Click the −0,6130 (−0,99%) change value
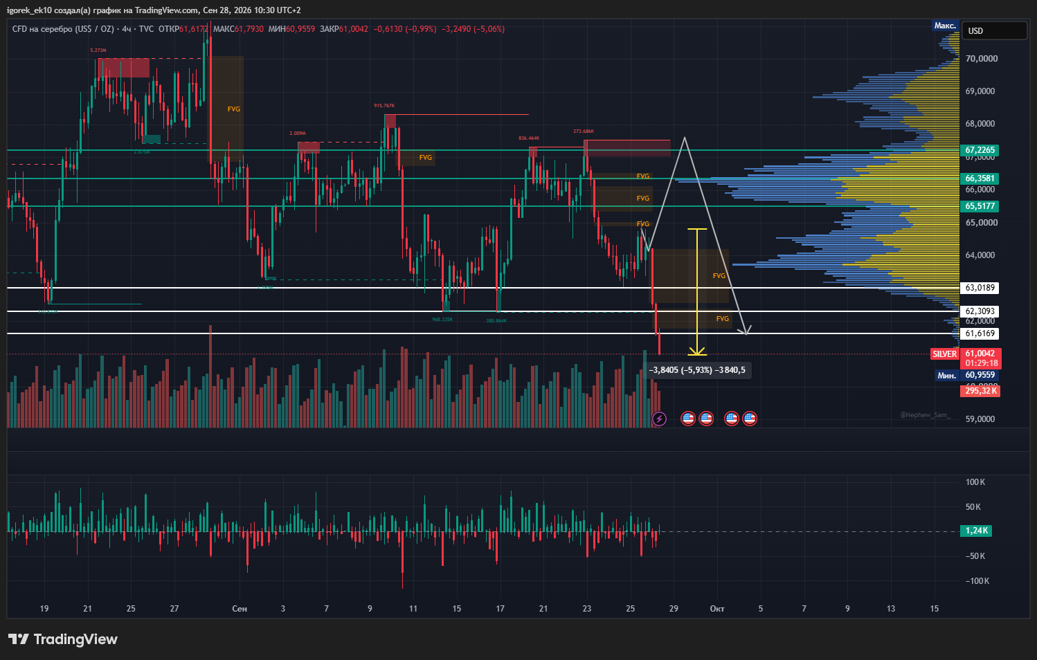 (x=405, y=29)
